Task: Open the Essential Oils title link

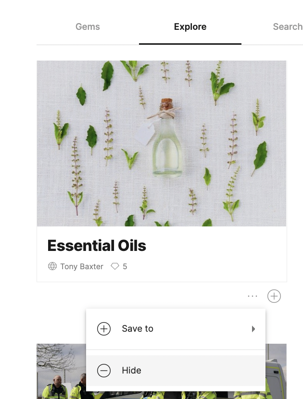Action: [97, 246]
